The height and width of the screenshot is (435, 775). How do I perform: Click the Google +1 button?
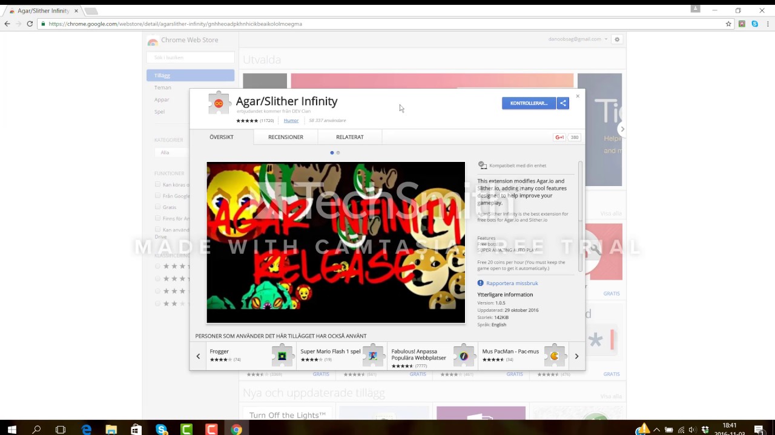tap(559, 137)
